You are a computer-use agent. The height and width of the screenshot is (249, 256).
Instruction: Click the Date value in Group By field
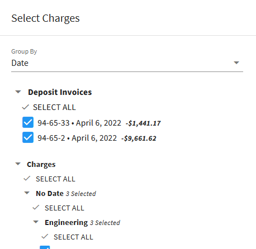click(x=20, y=63)
